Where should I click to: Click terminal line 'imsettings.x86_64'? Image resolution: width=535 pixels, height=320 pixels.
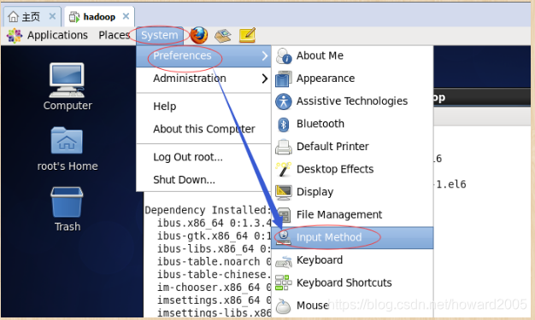214,300
